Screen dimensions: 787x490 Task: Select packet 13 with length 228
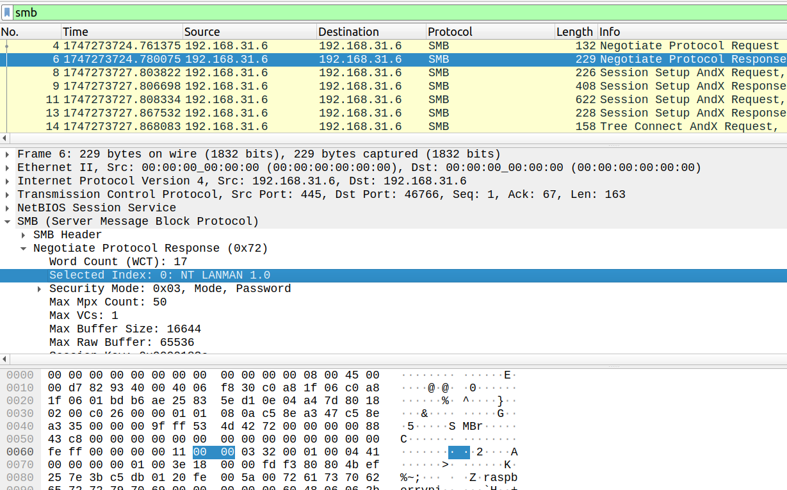[393, 113]
